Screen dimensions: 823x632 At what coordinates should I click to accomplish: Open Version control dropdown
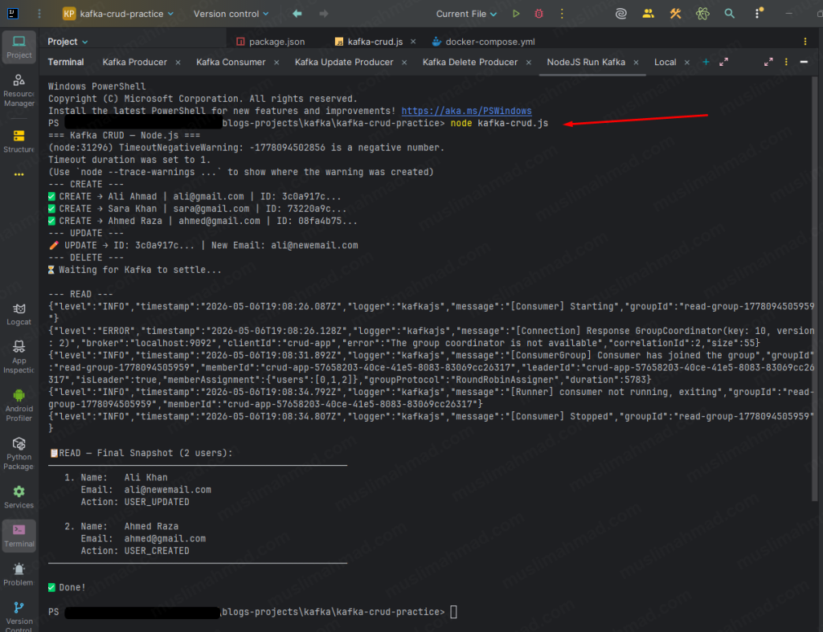pyautogui.click(x=231, y=14)
